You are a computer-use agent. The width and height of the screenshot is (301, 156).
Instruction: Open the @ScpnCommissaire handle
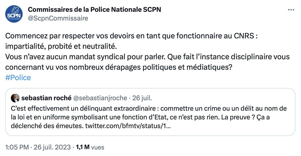tap(58, 18)
